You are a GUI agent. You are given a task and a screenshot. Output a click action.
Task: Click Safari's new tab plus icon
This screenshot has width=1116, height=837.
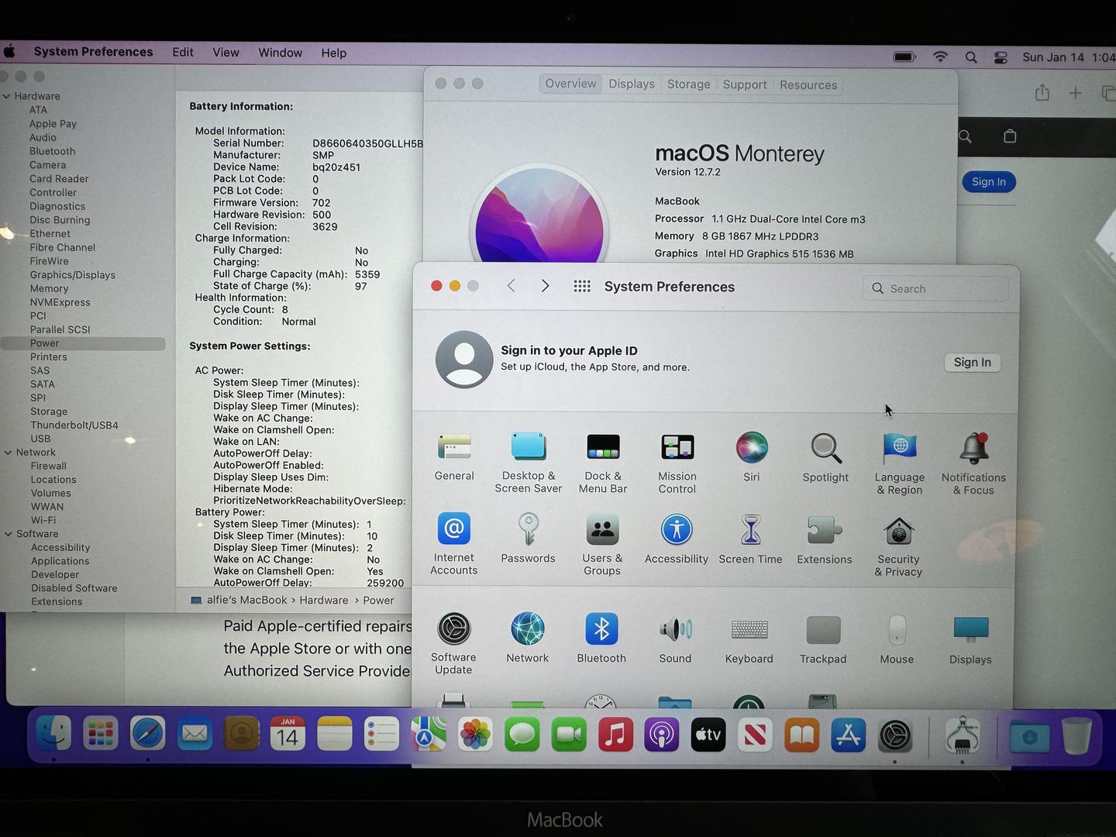pos(1076,93)
